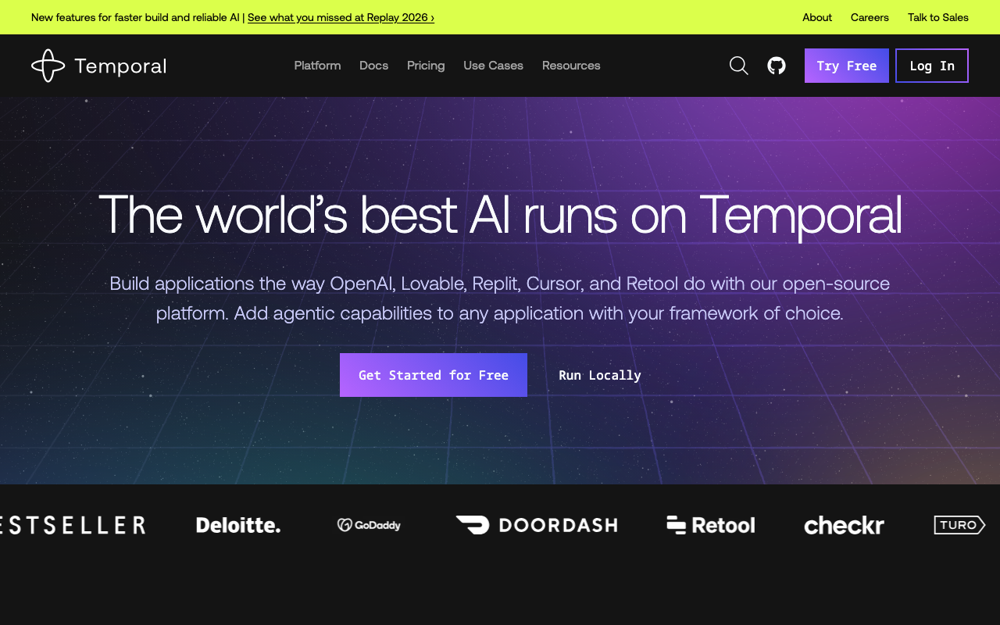Open the Platform menu
1000x625 pixels.
click(317, 66)
